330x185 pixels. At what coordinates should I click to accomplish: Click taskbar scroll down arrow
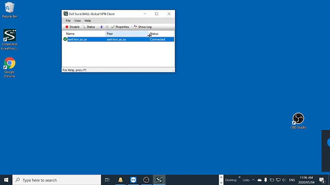221,183
